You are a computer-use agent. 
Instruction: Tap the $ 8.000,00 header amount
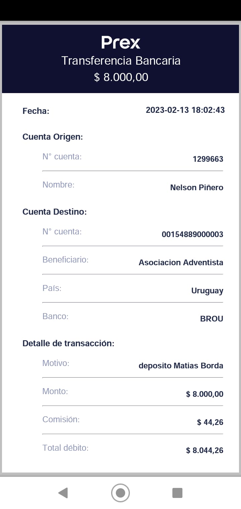[x=121, y=77]
